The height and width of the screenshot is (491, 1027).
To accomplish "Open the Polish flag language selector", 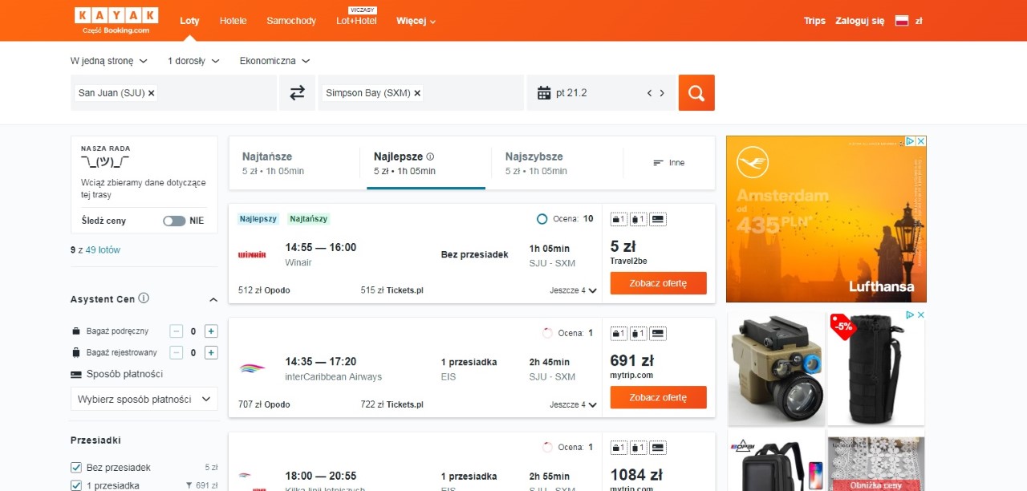I will (902, 21).
